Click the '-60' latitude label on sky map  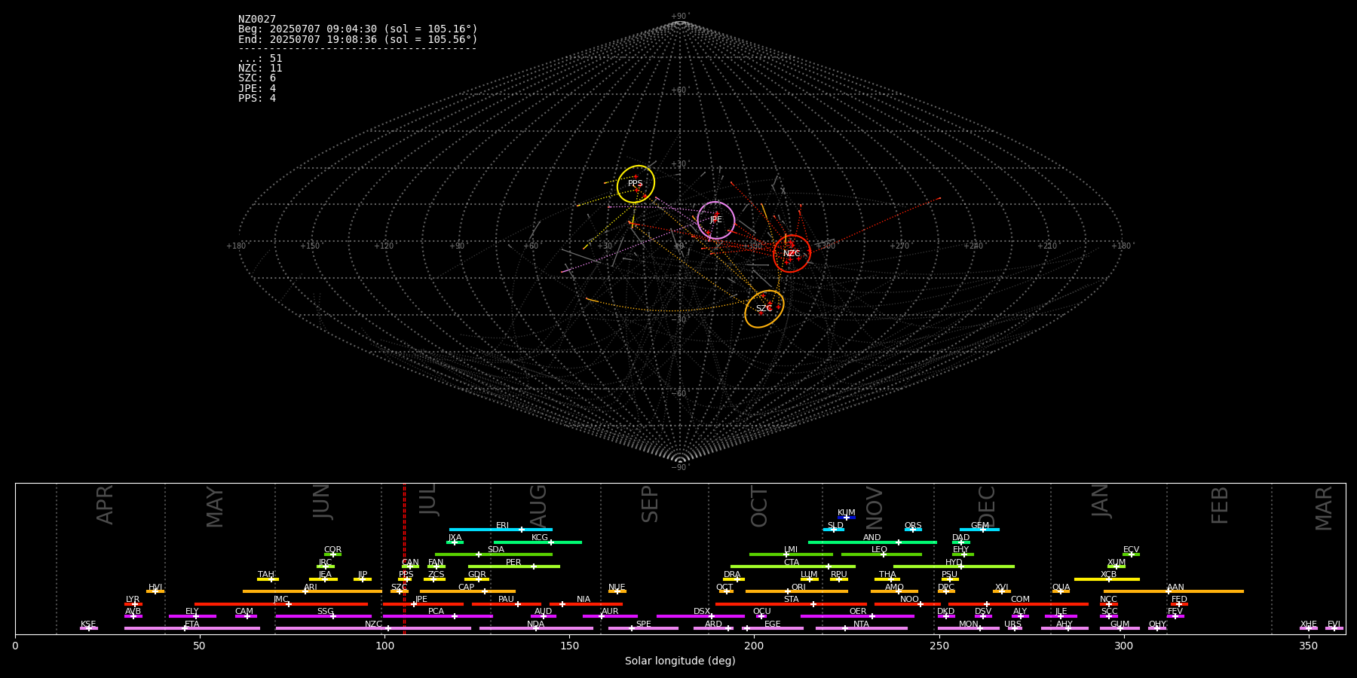(680, 394)
